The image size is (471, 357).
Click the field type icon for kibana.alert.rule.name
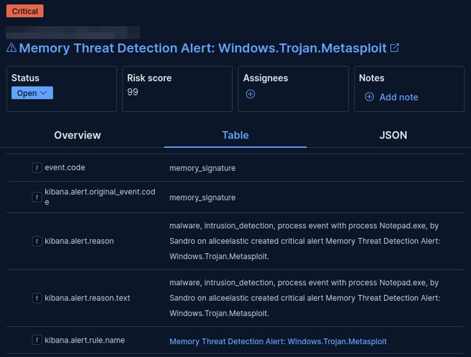click(37, 340)
